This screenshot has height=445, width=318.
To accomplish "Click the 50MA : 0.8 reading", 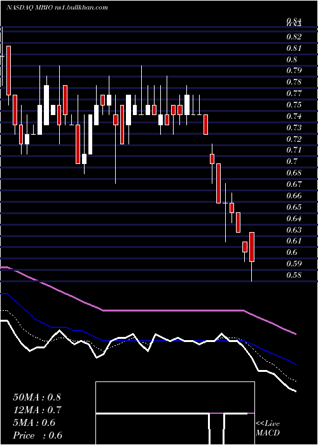I will click(37, 397).
